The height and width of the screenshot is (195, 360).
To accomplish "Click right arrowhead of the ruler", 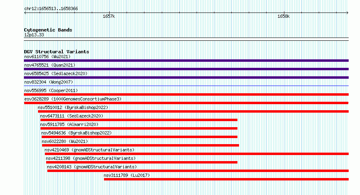I will (347, 13).
